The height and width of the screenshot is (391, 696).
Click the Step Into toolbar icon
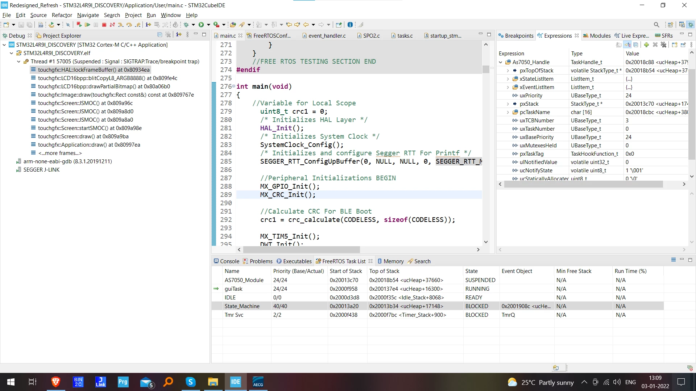[121, 25]
